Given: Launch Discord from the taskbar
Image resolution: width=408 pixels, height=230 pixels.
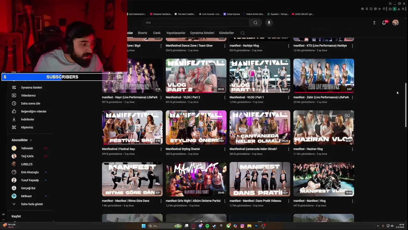Looking at the screenshot, I should click(200, 226).
